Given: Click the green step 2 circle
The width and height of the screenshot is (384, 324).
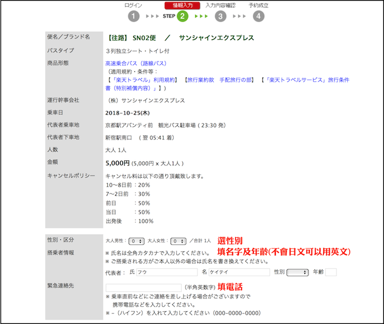Looking at the screenshot, I should (182, 16).
